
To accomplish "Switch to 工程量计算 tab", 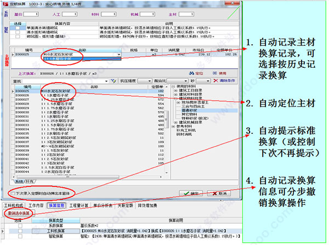I will pos(78,206).
